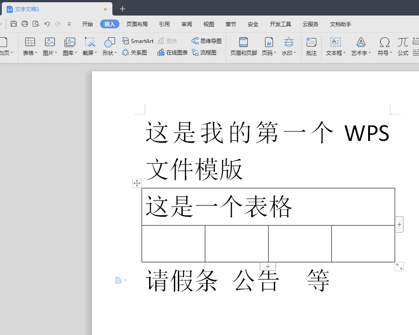Select the 插入 ribbon tab
This screenshot has height=335, width=419.
coord(110,24)
